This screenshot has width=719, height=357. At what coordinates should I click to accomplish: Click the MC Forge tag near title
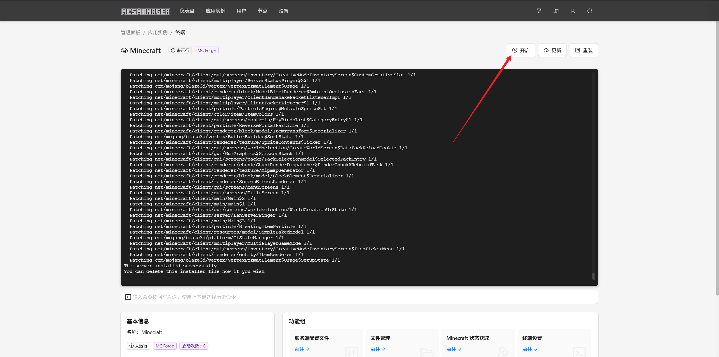tap(206, 51)
